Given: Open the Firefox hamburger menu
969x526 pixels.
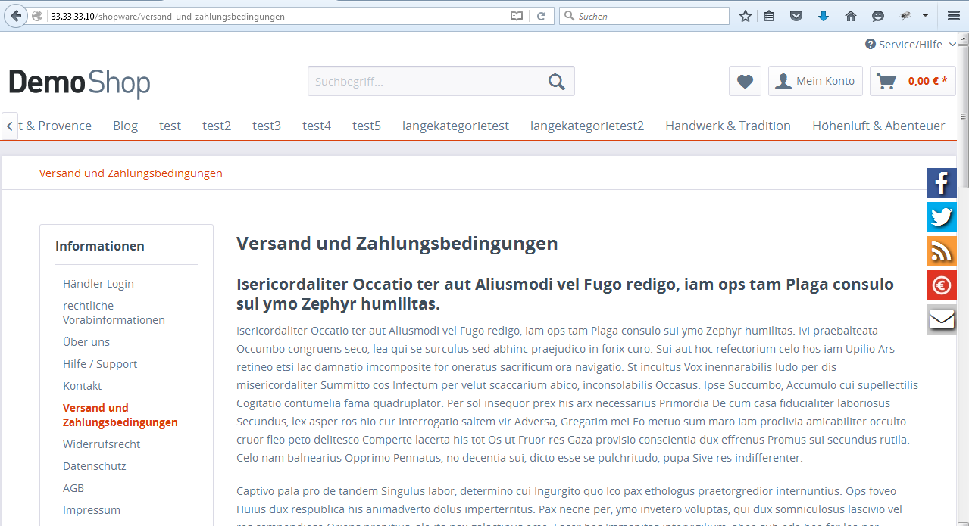Looking at the screenshot, I should [953, 16].
